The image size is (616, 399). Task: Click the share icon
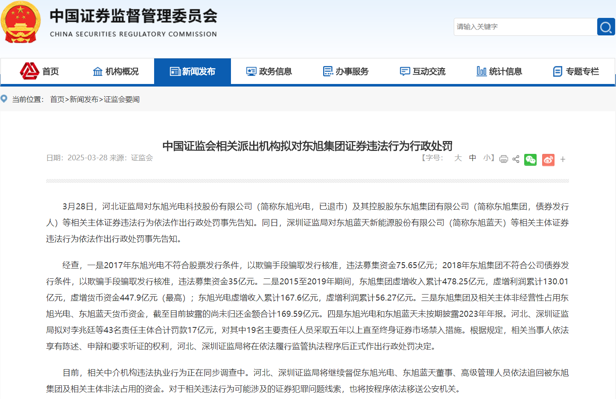pos(516,159)
